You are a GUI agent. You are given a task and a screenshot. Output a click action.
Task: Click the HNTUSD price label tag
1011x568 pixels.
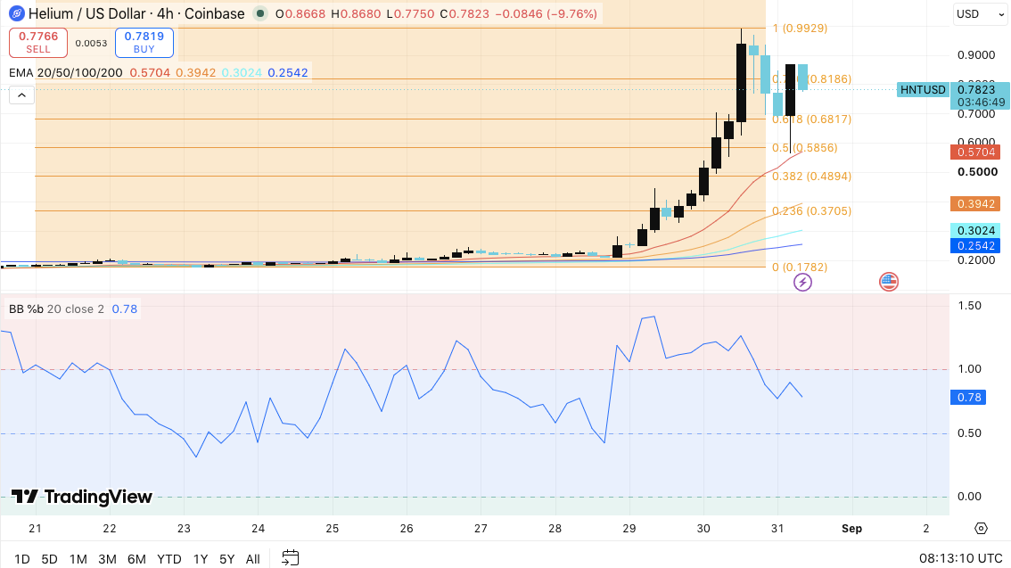point(923,90)
